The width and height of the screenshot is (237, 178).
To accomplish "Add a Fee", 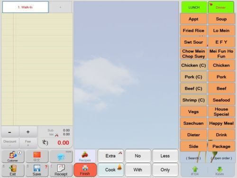I will pyautogui.click(x=28, y=143).
